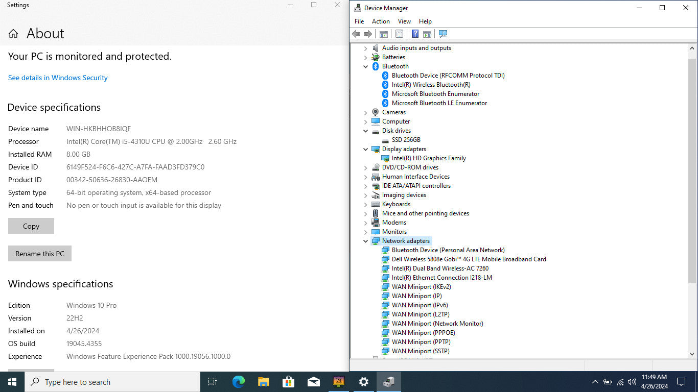The height and width of the screenshot is (392, 698).
Task: Collapse the Network adapters category
Action: (x=365, y=241)
